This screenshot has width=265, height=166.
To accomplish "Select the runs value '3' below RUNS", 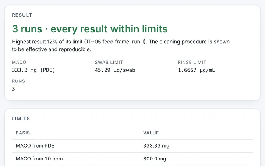I will click(x=13, y=89).
